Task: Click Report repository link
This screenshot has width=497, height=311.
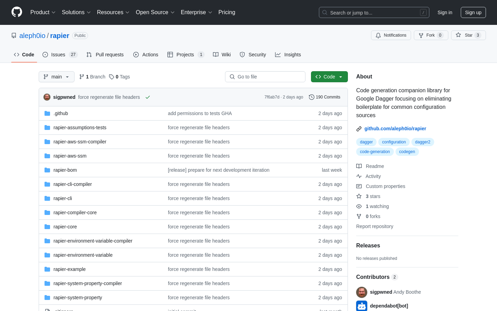Action: pyautogui.click(x=374, y=226)
